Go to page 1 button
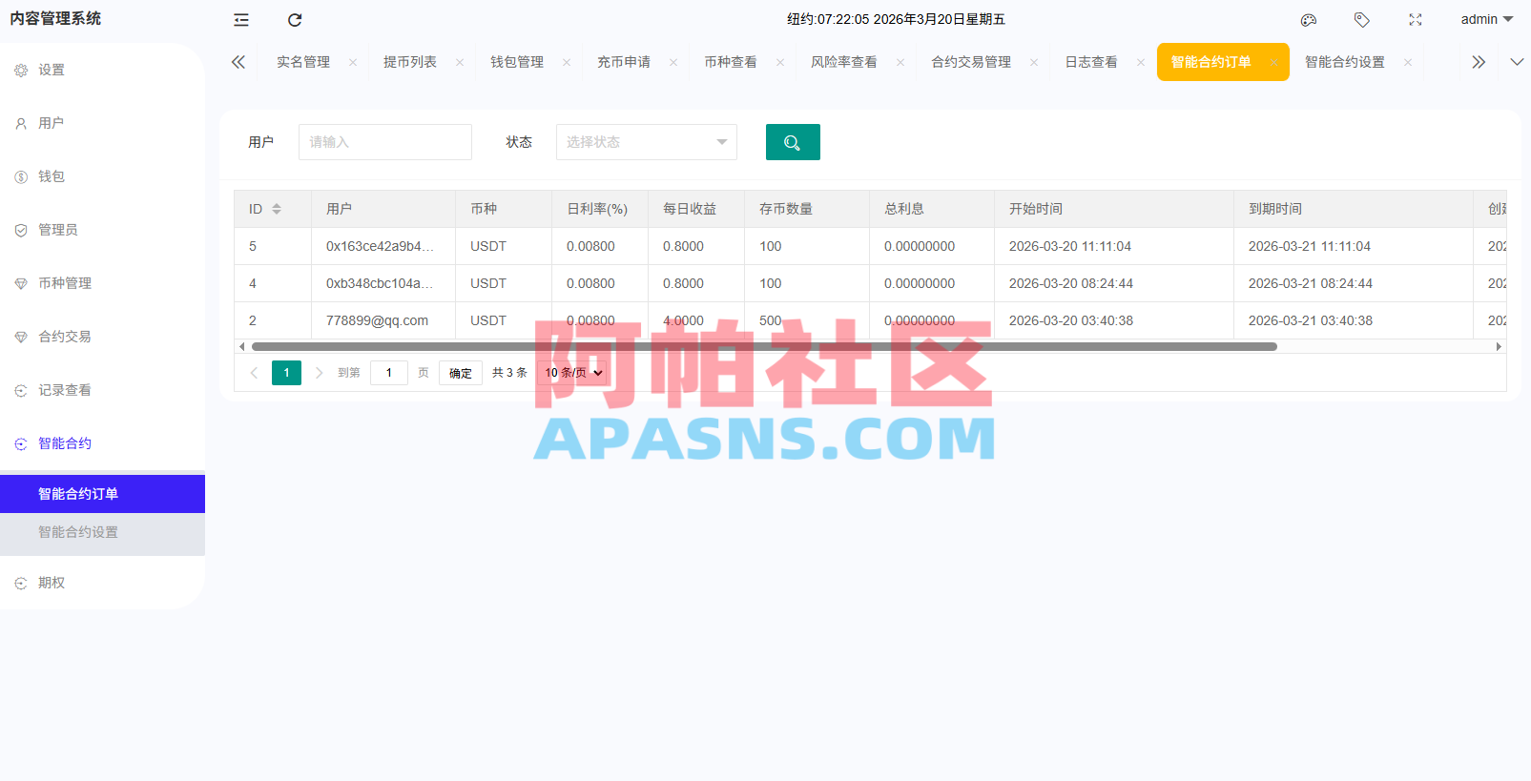 click(286, 373)
